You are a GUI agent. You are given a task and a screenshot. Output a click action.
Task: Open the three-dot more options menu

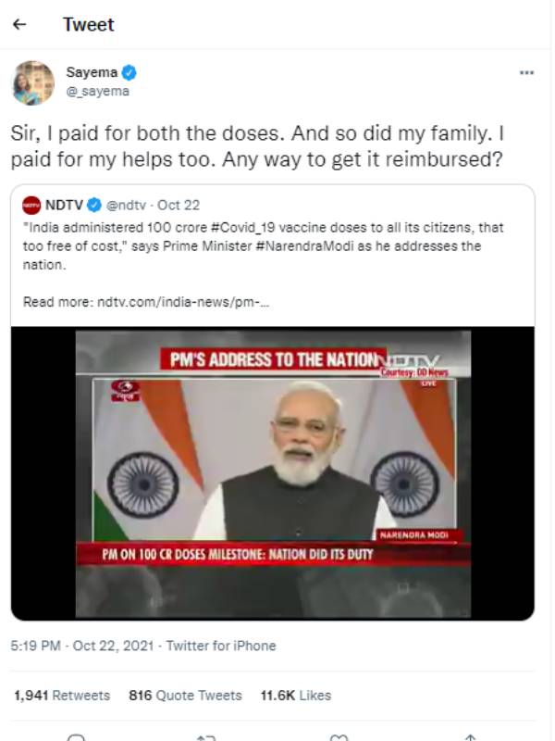526,73
